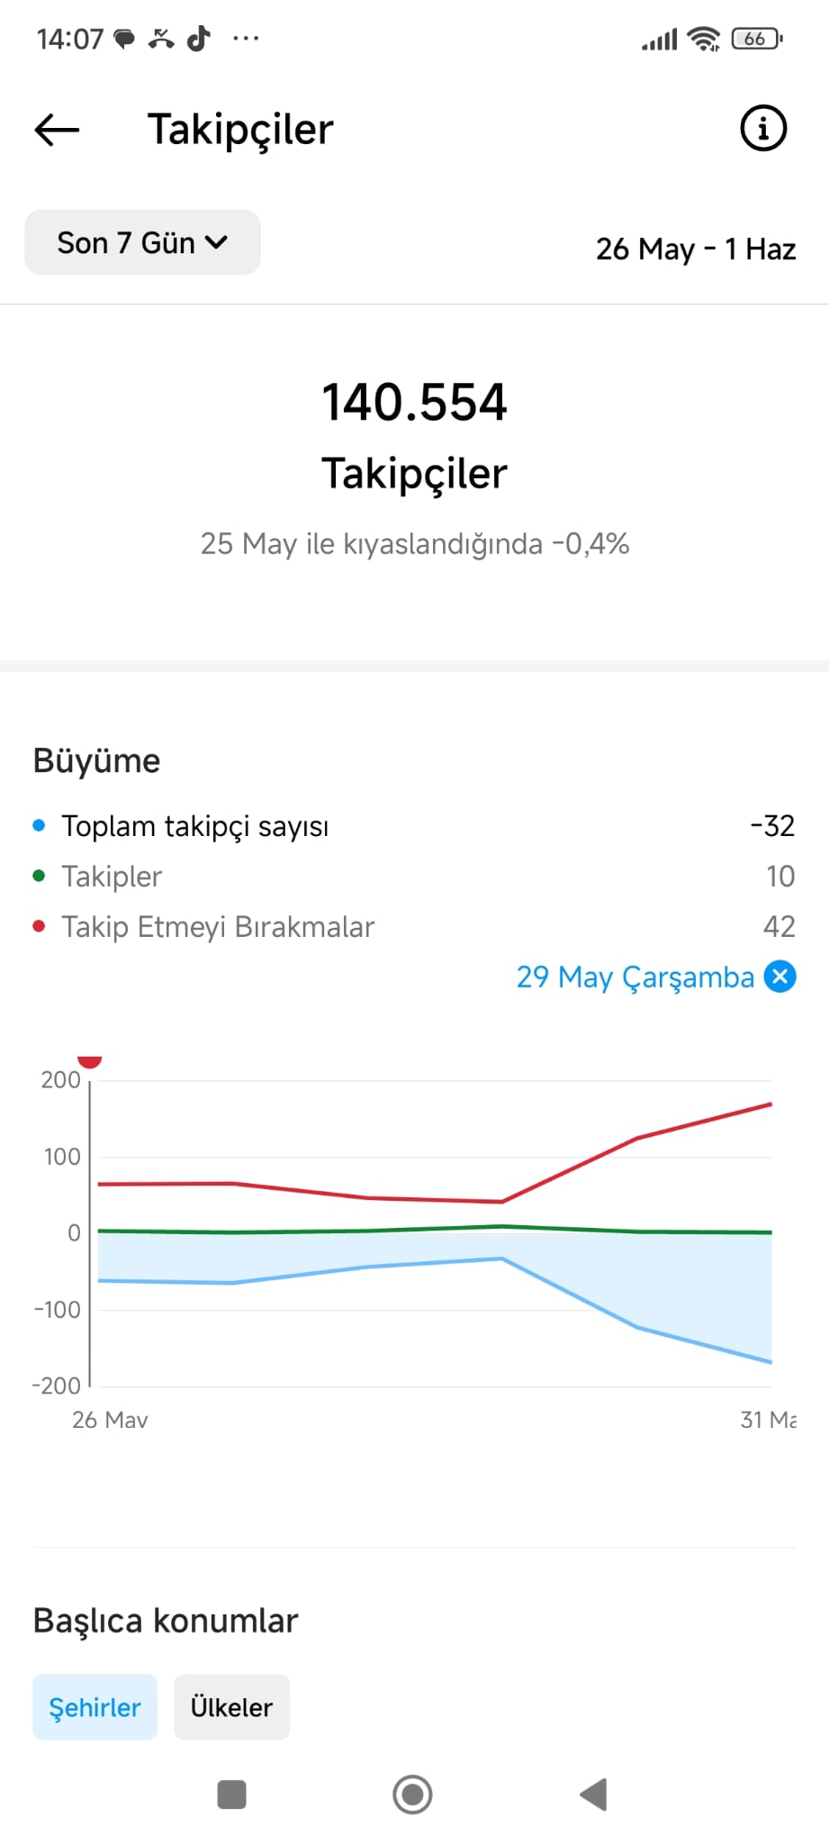Open the Son 7 Gün dropdown
The width and height of the screenshot is (829, 1845).
(x=142, y=242)
